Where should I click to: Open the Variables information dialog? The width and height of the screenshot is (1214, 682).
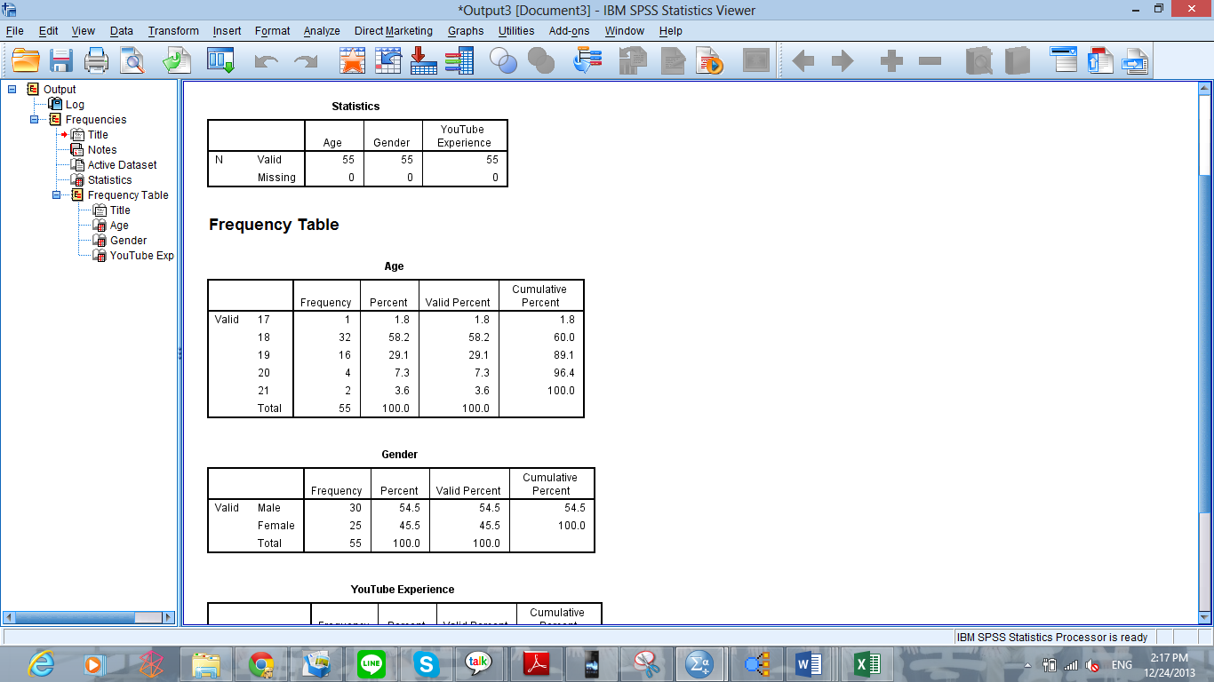pyautogui.click(x=460, y=60)
